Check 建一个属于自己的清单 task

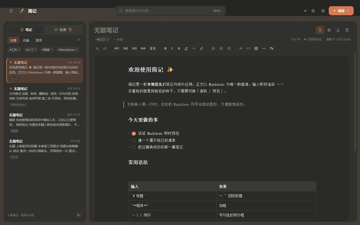[x=134, y=140]
